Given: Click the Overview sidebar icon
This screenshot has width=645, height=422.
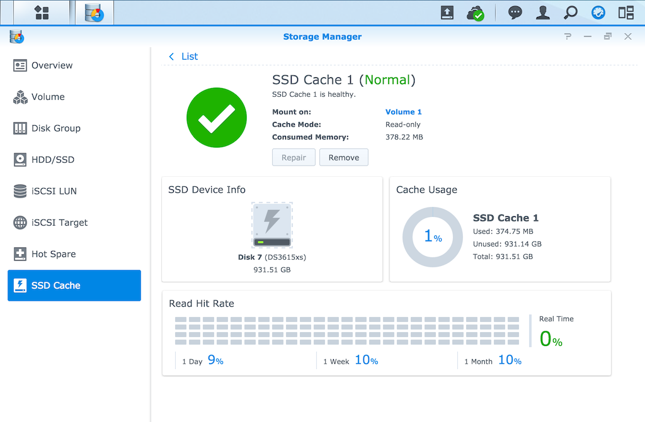Looking at the screenshot, I should [x=20, y=65].
